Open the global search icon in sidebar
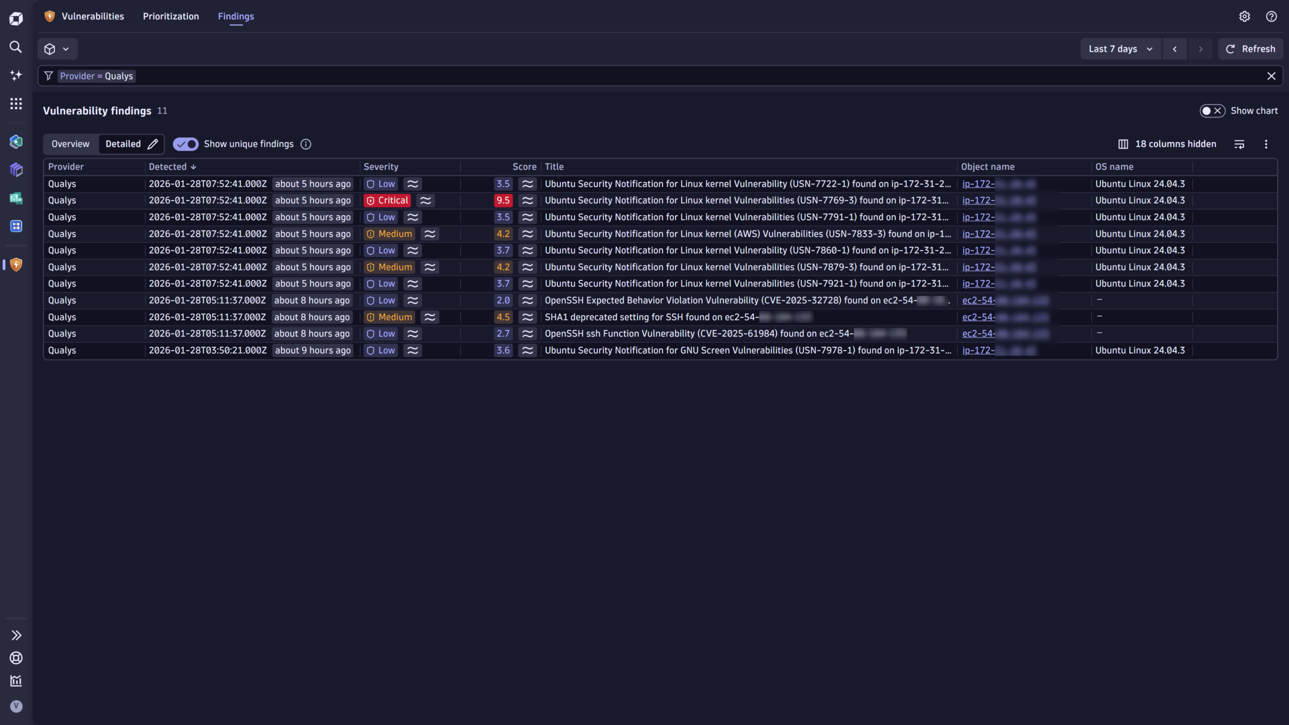The height and width of the screenshot is (725, 1289). 16,47
